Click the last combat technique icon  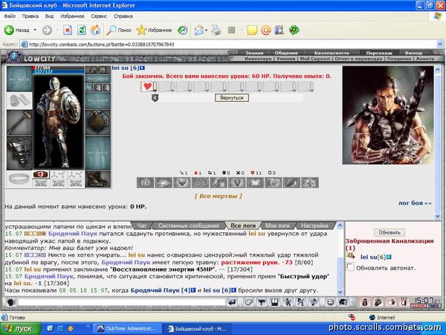click(310, 182)
